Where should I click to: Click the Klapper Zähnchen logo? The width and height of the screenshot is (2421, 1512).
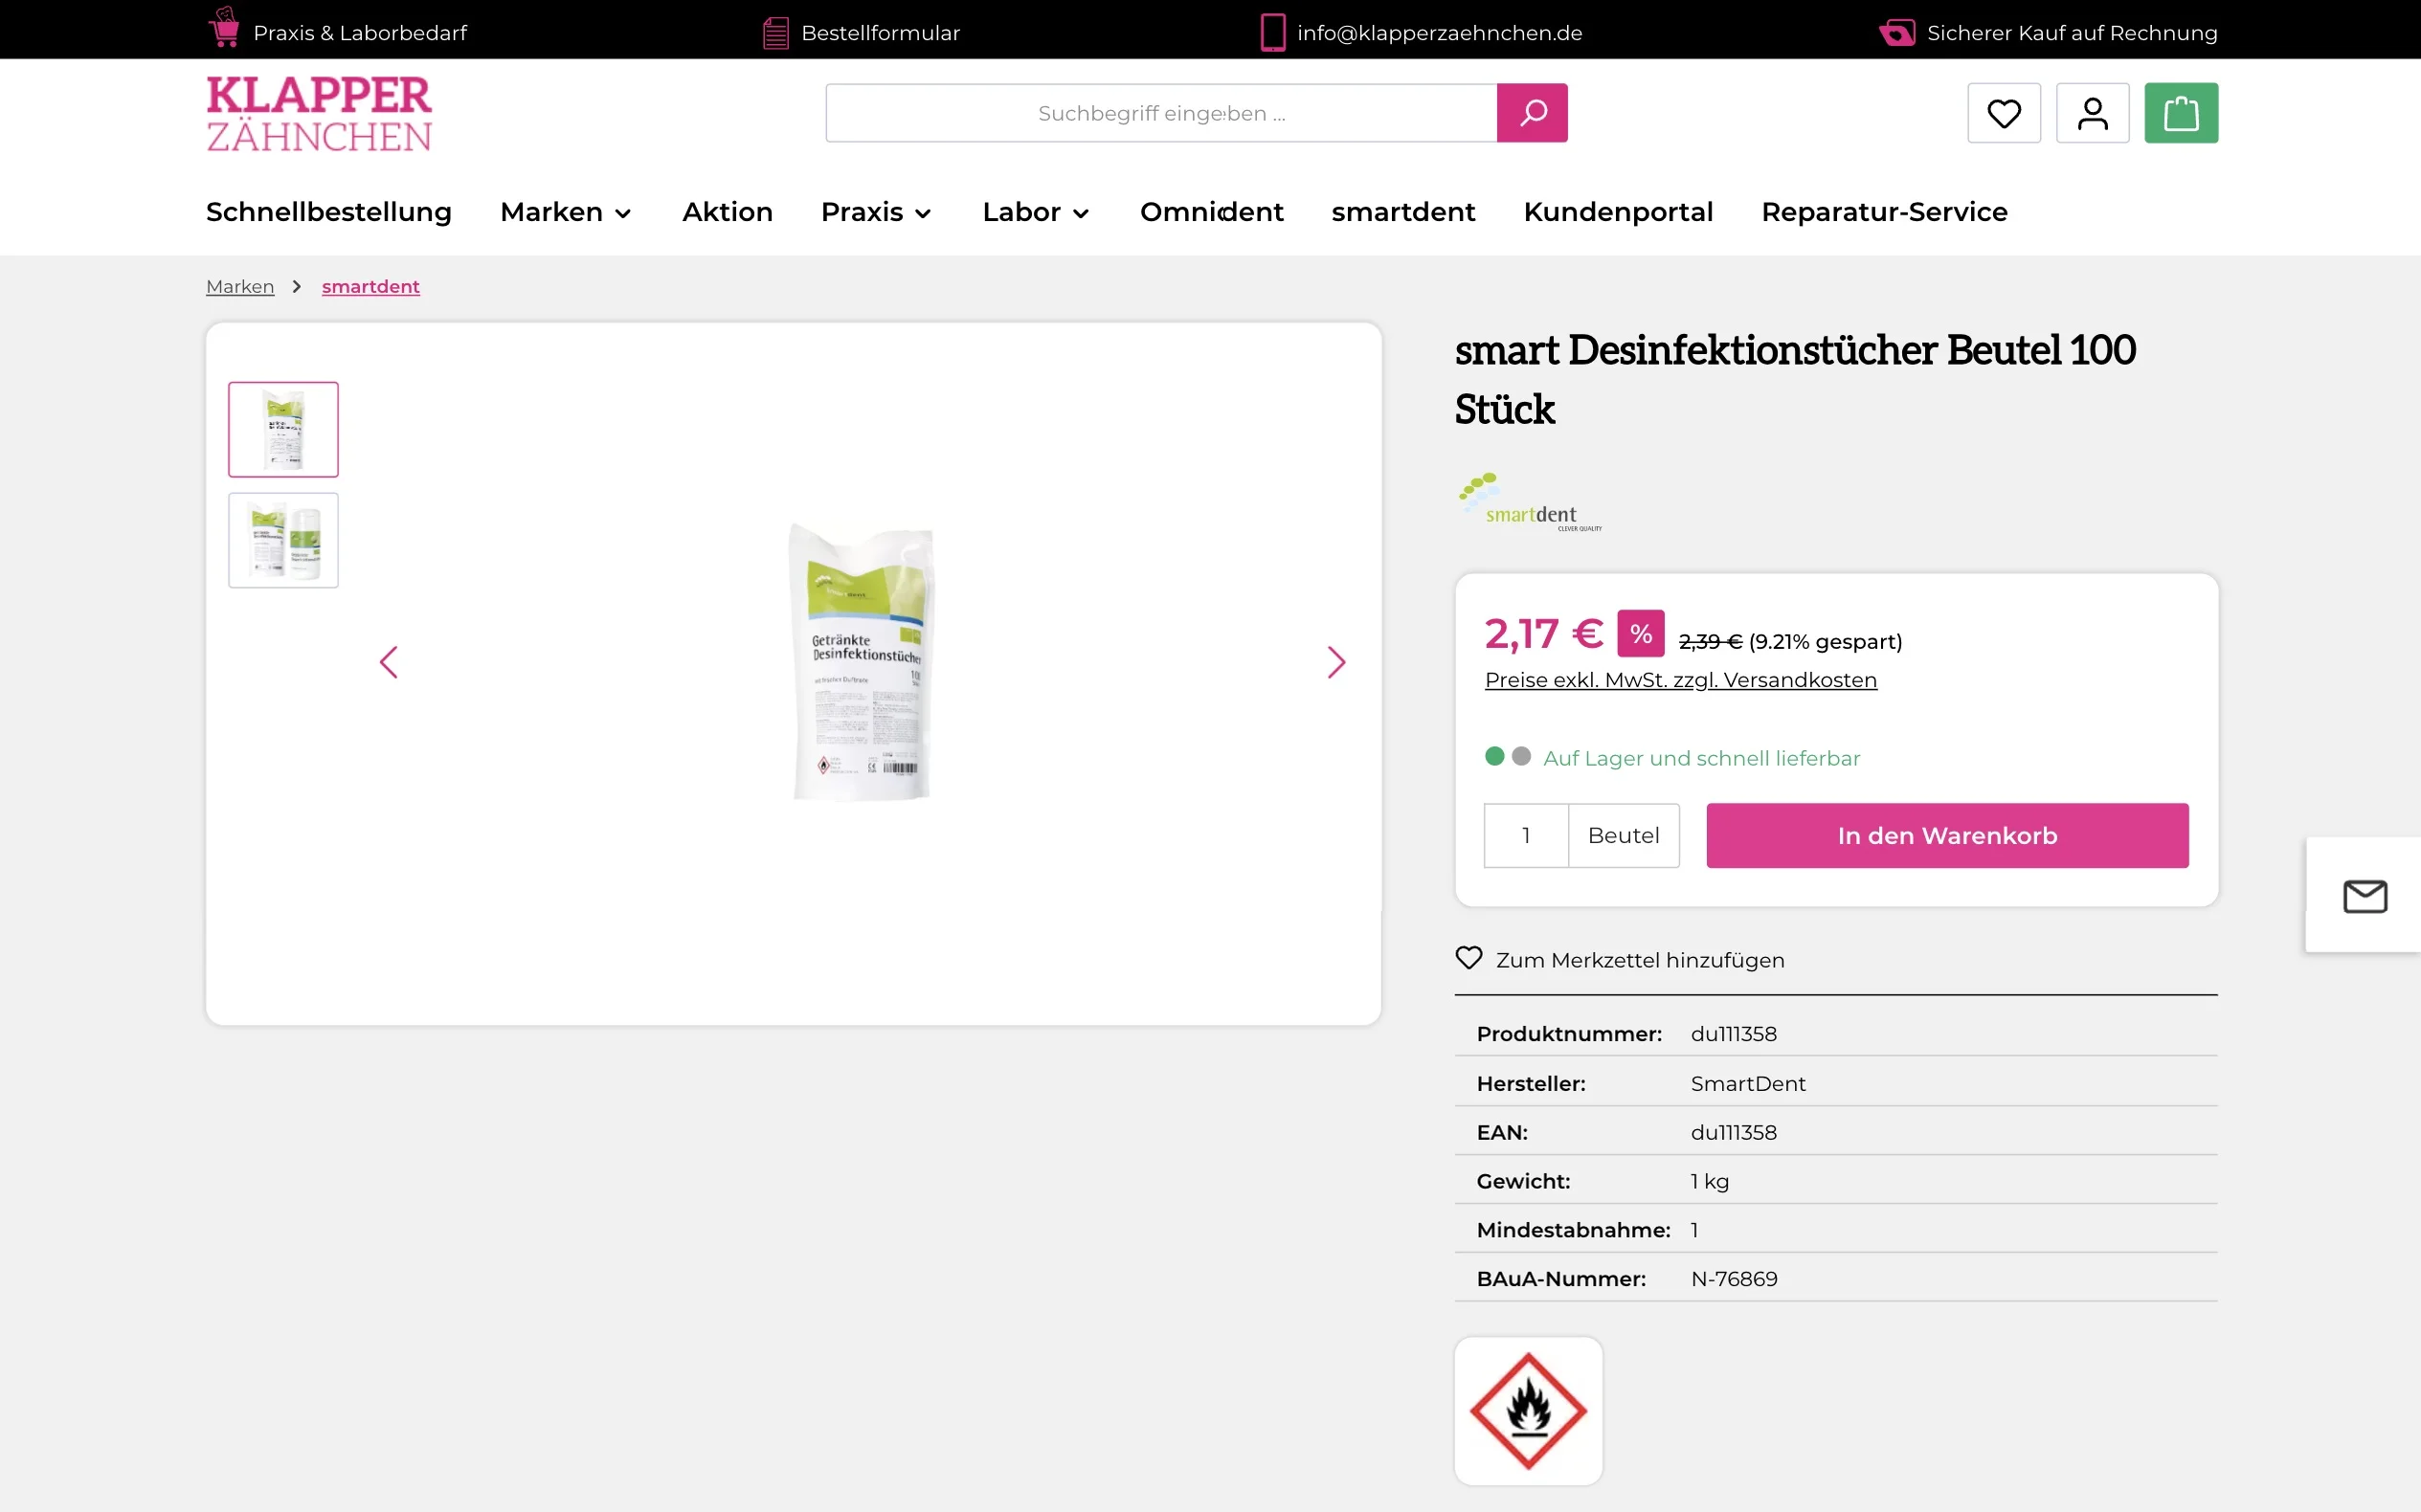(x=319, y=113)
